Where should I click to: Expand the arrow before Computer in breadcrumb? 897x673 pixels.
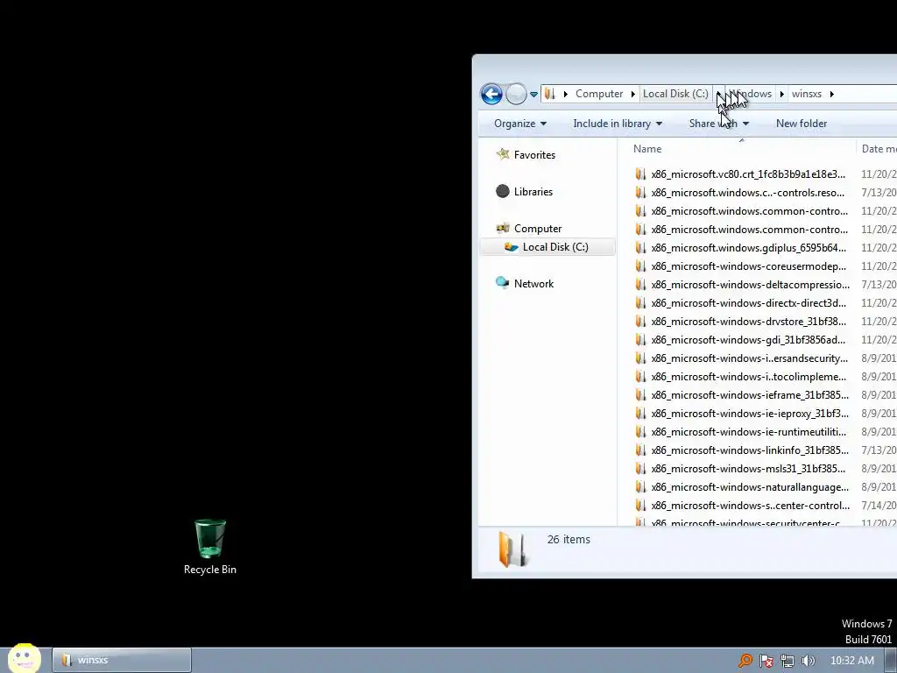click(x=565, y=94)
